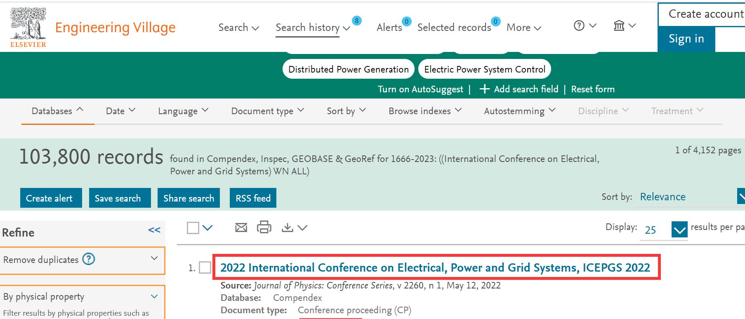Click the Reset form link

593,89
